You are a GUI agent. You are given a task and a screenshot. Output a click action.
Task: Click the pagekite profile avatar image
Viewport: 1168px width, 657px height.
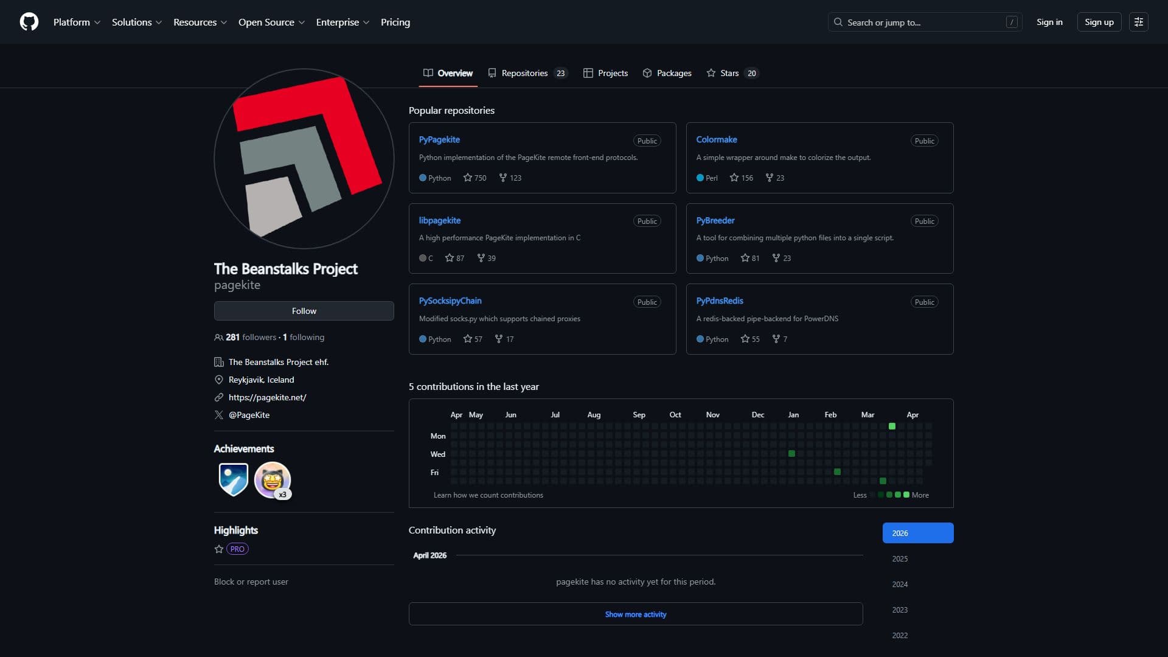pos(304,159)
